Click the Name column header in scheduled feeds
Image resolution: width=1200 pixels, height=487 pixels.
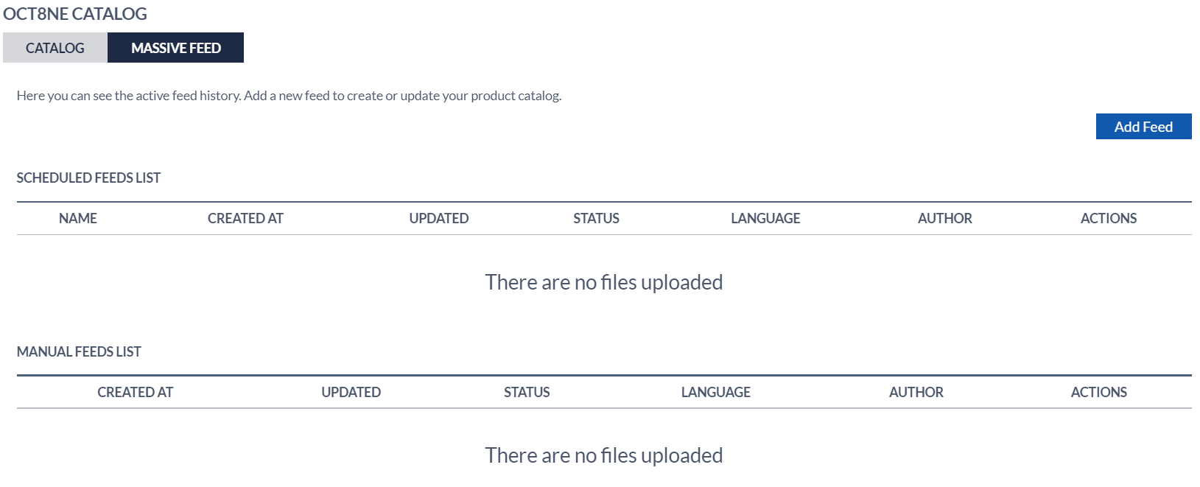78,218
